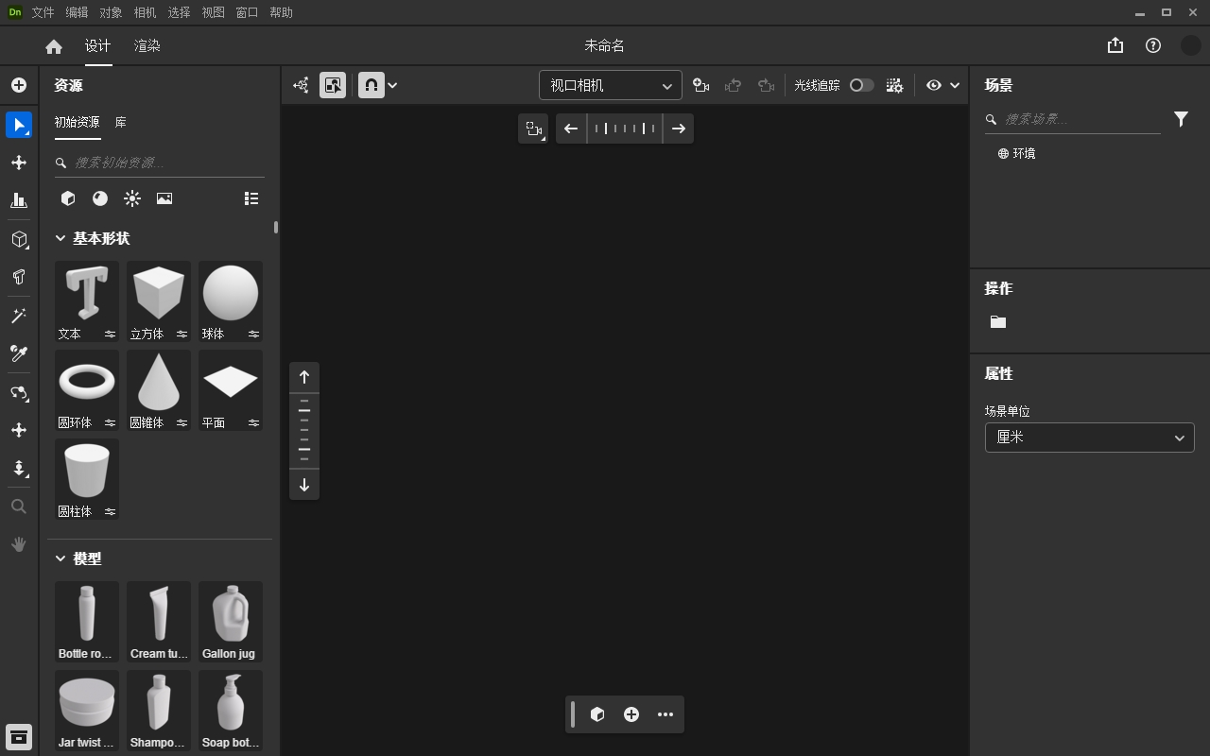
Task: Switch to 渲染 mode
Action: pyautogui.click(x=147, y=44)
